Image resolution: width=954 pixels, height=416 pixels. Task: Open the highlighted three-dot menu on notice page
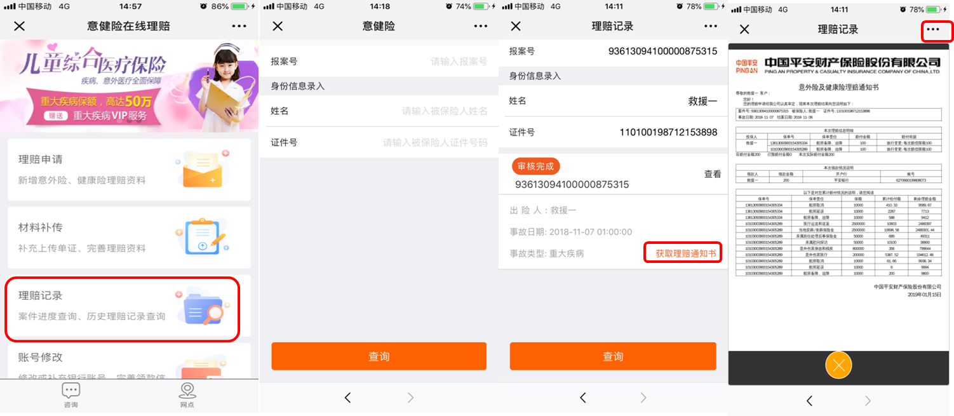(x=932, y=29)
